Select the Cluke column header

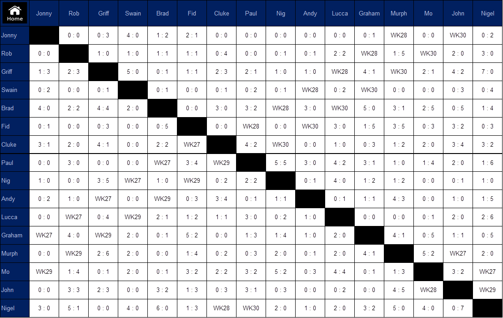coord(221,13)
